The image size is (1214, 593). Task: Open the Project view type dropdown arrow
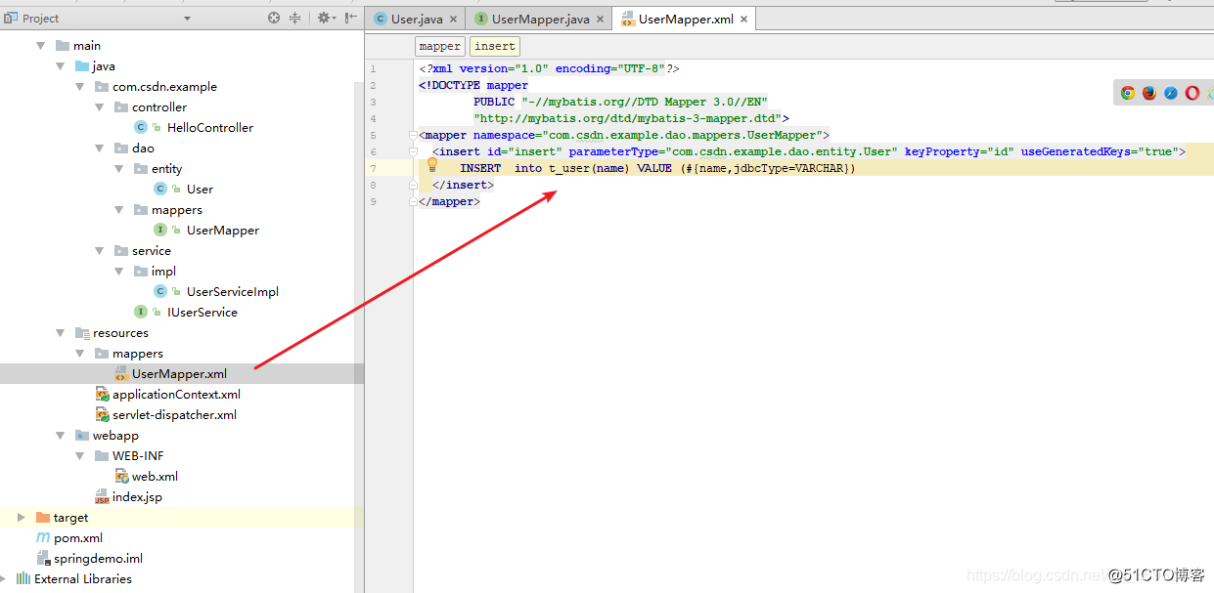point(187,19)
